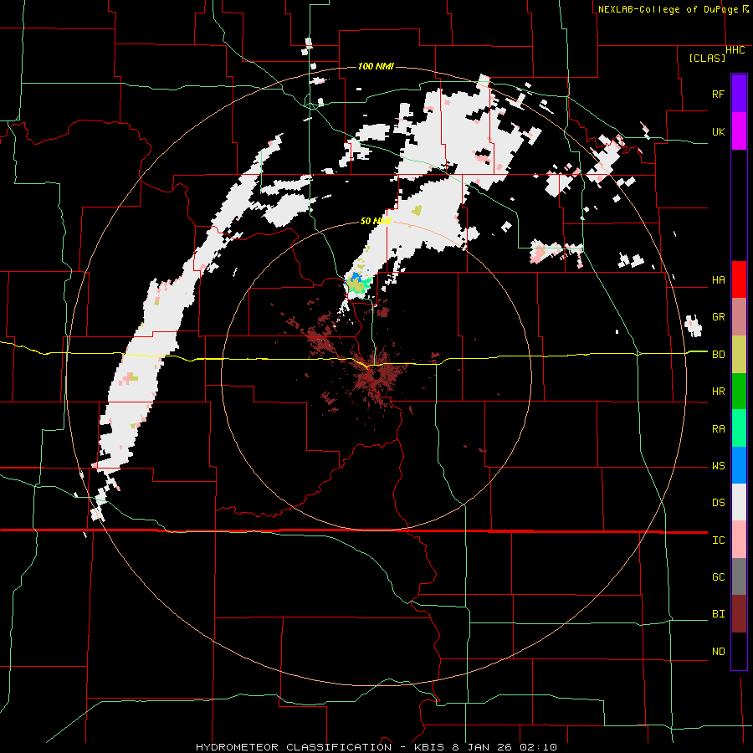This screenshot has width=753, height=753.
Task: Click the HR legend label
Action: [718, 392]
